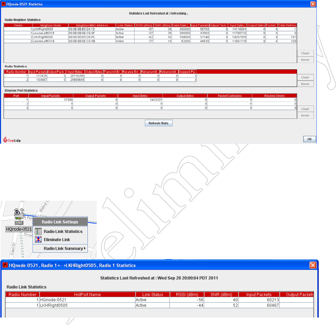Click the Radio Link Settings menu header
Viewport: 336px width, 325px height.
click(60, 222)
